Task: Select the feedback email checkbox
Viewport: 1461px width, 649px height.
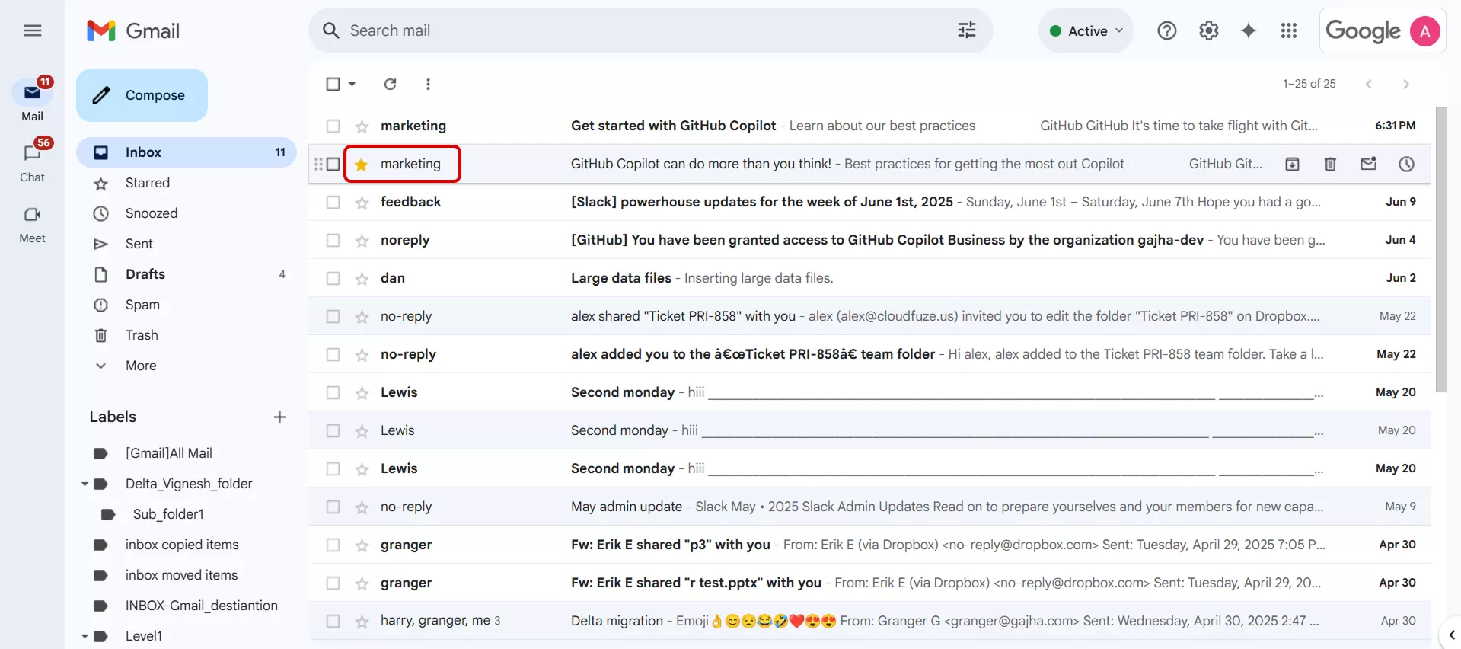Action: pos(333,202)
